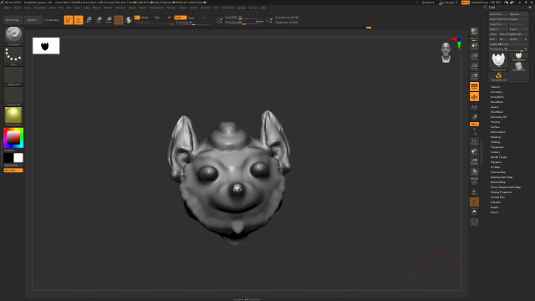Screen dimensions: 535x301
Task: Click the Xpose icon
Action: point(474,222)
